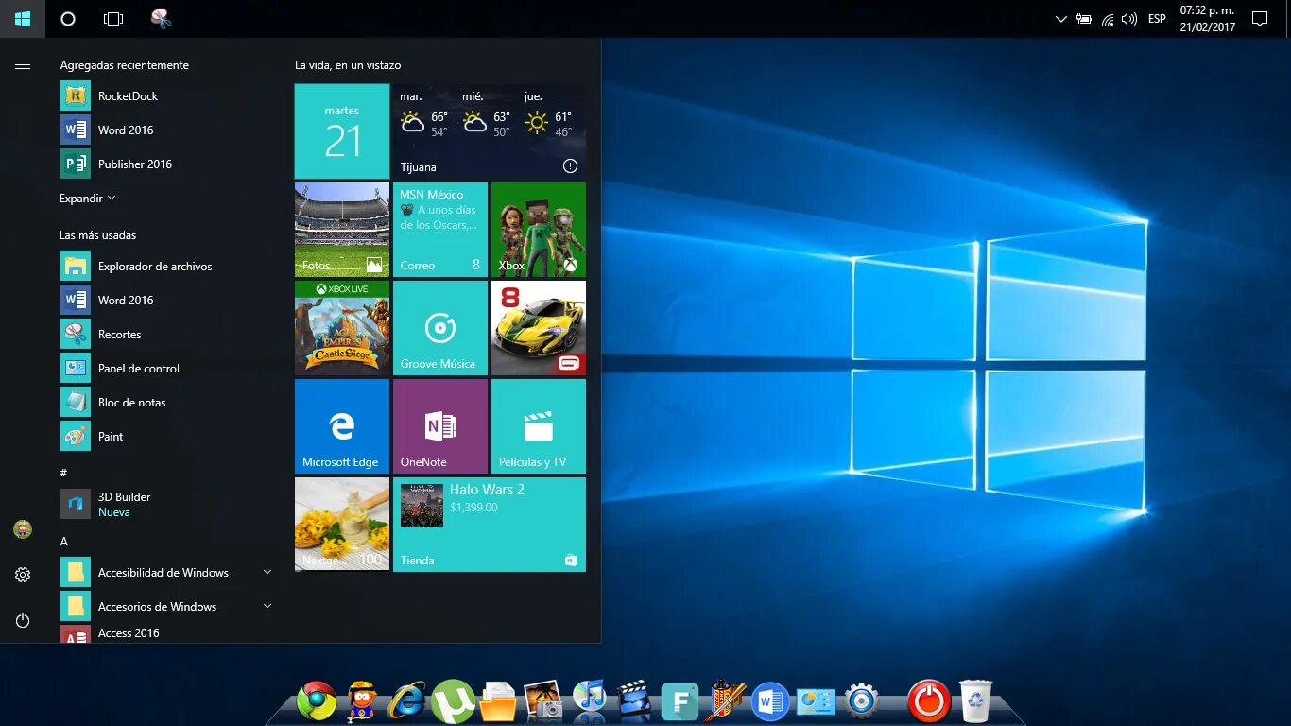The image size is (1291, 726).
Task: Open the Fotos tile
Action: click(x=342, y=230)
